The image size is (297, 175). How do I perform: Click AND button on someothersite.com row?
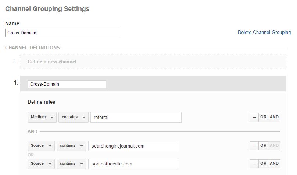coord(274,164)
